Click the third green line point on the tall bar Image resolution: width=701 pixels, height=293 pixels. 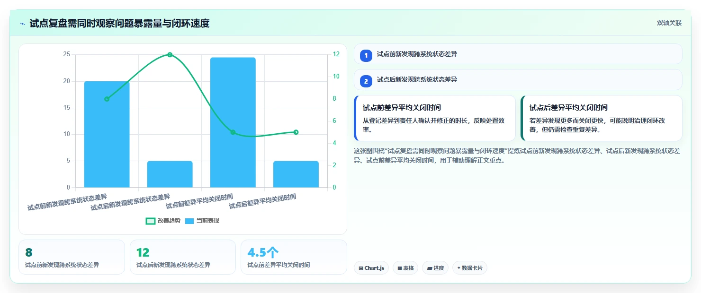click(x=233, y=132)
